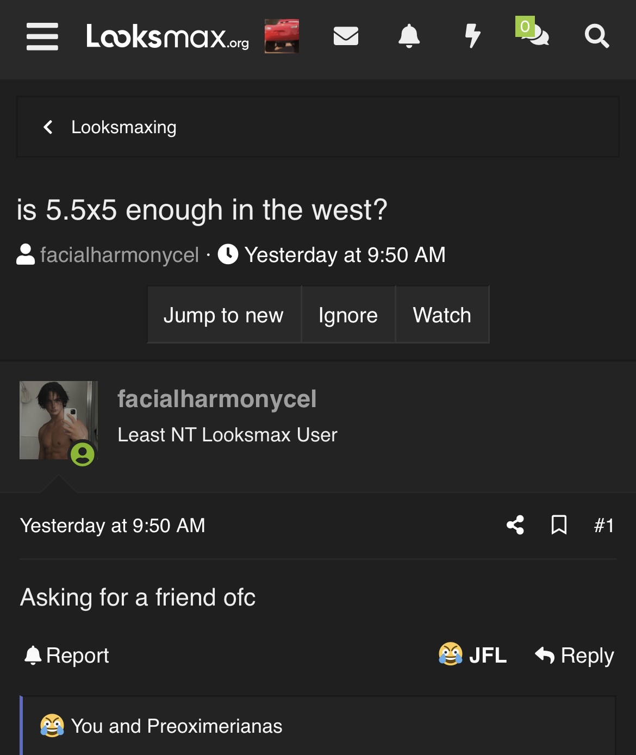Open the envelope inbox messages
The image size is (636, 755).
click(x=346, y=36)
